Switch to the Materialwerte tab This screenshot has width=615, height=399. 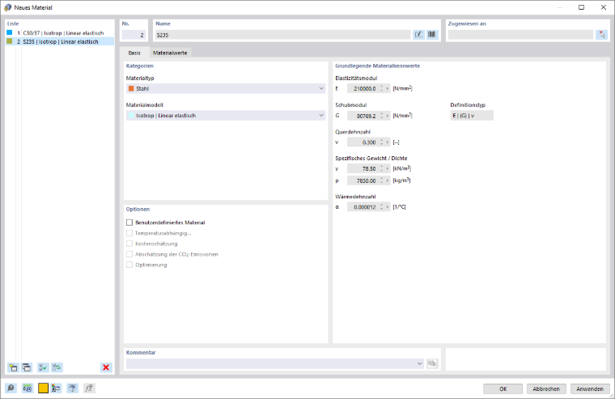point(170,53)
